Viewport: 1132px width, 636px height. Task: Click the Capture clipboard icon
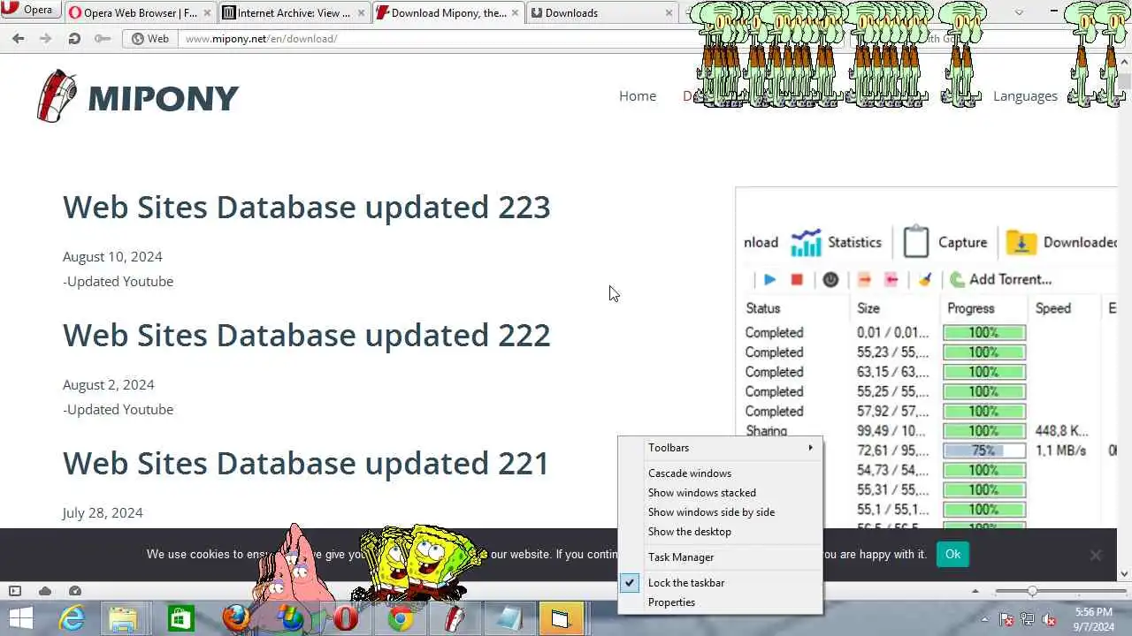point(916,242)
